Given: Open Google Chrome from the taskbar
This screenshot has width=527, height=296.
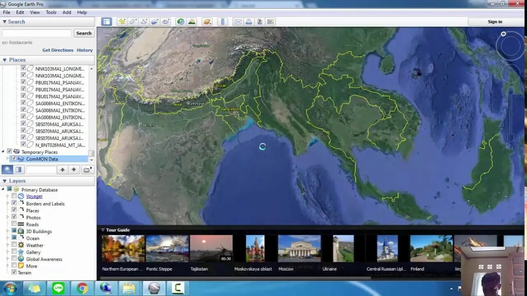Looking at the screenshot, I should (82, 289).
